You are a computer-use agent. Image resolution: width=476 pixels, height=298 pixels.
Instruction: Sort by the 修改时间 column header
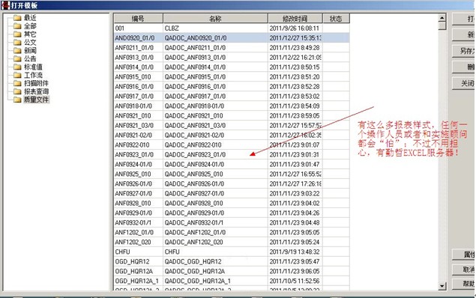click(295, 19)
